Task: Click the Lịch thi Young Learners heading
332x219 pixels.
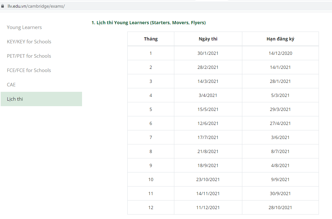Action: click(148, 23)
